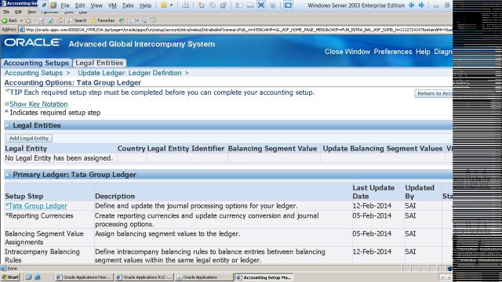Switch to previous VM with left arrow

pyautogui.click(x=412, y=5)
